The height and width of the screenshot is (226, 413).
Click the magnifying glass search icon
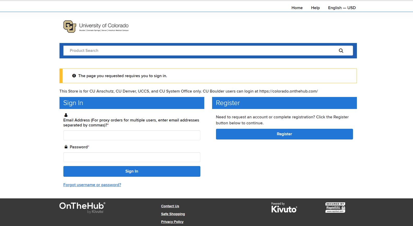(x=341, y=51)
